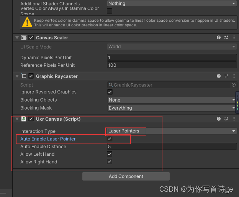This screenshot has width=239, height=197.
Task: Collapse the Canvas Scaler component
Action: [x=17, y=37]
